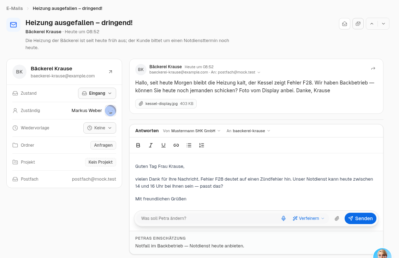The image size is (399, 258).
Task: Click the sidebar email 'baeckerei-krause@example.com' under Bäckerei Krause
Action: (62, 76)
